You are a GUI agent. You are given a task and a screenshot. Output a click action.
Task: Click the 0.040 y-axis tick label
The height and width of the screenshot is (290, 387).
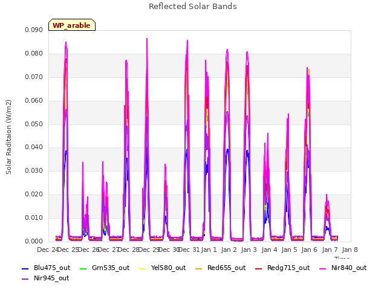(x=34, y=147)
